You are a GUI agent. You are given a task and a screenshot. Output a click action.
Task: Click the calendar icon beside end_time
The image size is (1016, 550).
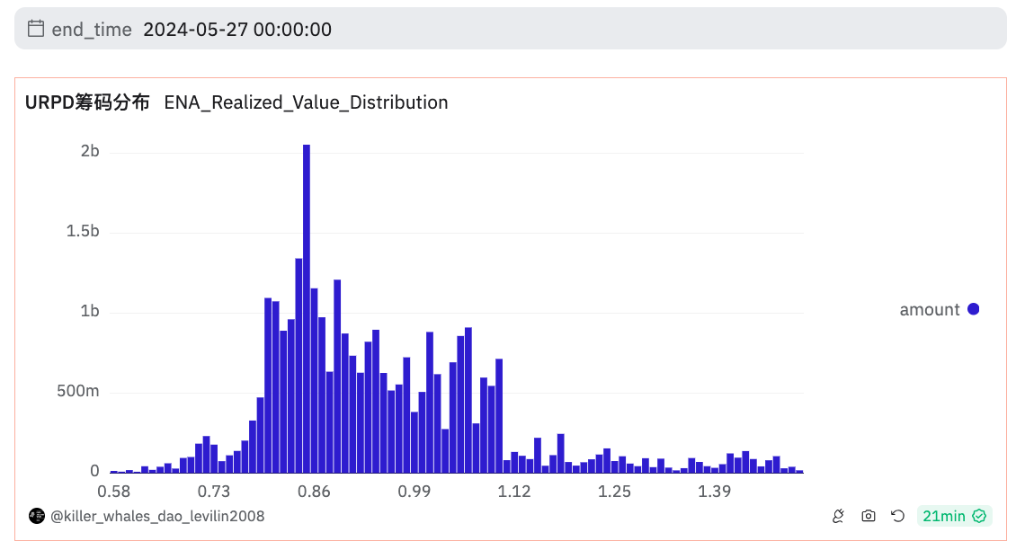[x=36, y=29]
